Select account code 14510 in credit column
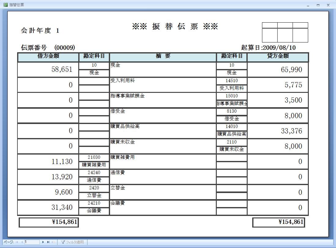 (x=232, y=81)
